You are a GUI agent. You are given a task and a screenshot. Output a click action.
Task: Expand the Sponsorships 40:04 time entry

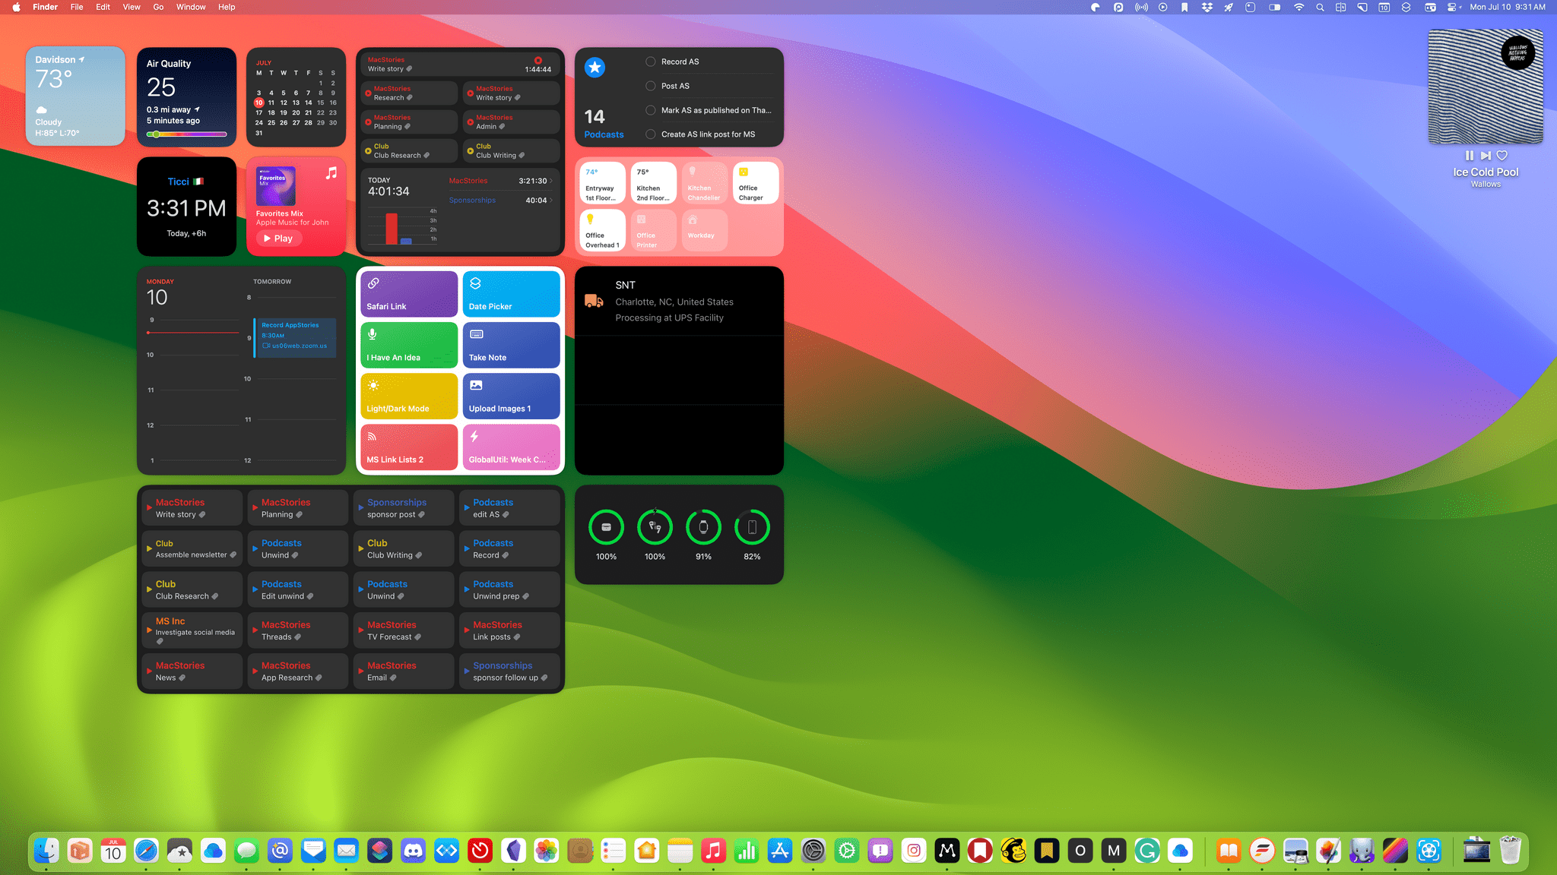point(500,201)
